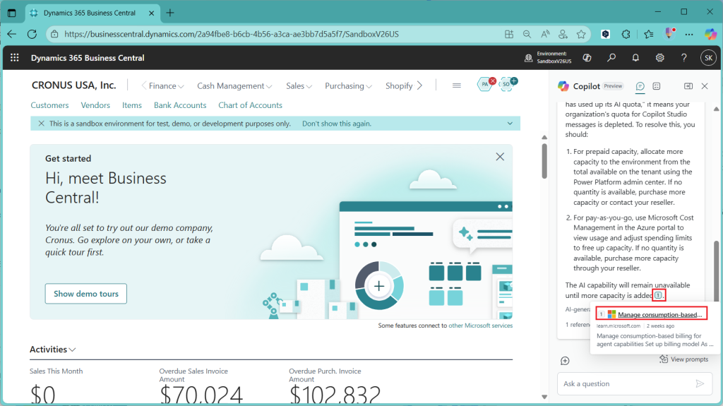Switch to the Copilot chat view icon
This screenshot has height=406, width=723.
point(640,86)
